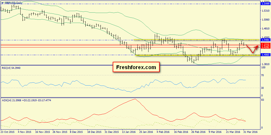Viewport: 271px width, 135px height.
Task: Click the 1.3810 price axis value
Action: [x=266, y=64]
